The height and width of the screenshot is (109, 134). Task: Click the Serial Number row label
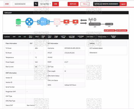pyautogui.click(x=10, y=87)
